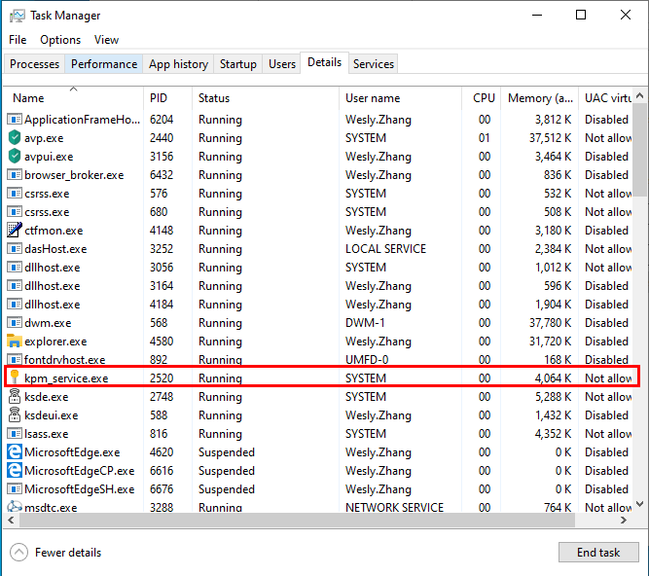Click the MicrosoftEdge.exe icon
Image resolution: width=649 pixels, height=576 pixels.
click(15, 452)
